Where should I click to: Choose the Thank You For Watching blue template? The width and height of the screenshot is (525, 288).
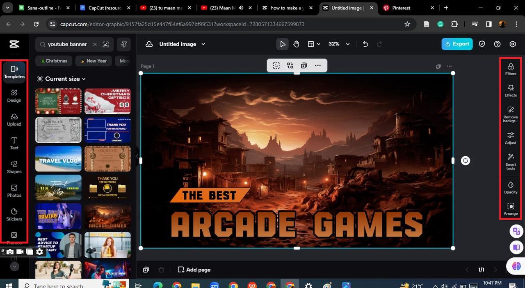107,130
